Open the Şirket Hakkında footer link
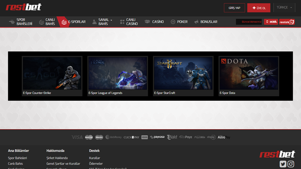The image size is (301, 169). [57, 158]
